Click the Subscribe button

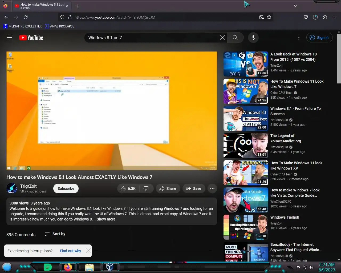tap(66, 188)
